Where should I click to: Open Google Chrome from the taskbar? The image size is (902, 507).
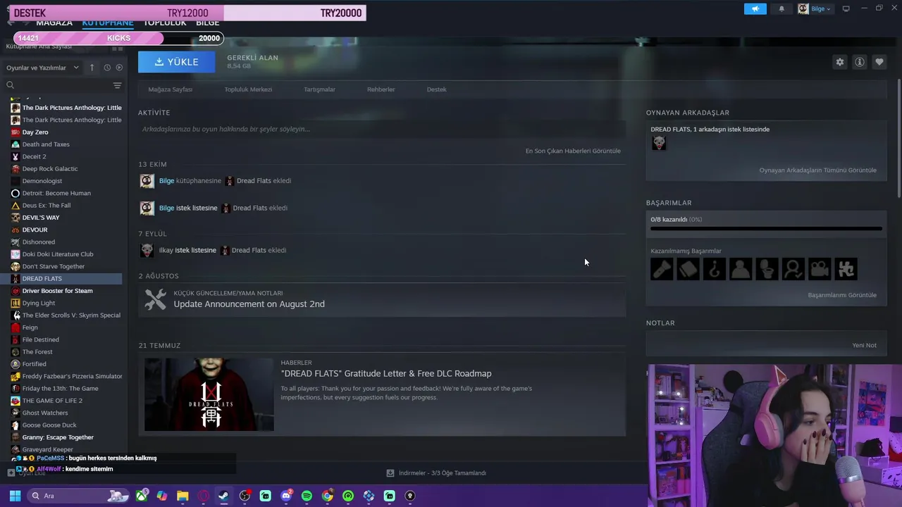click(328, 496)
